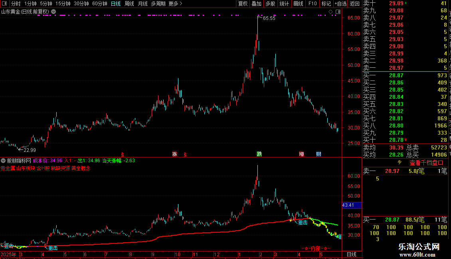Click the 稀缺资源 tag
Screen dimensions: 451x259
pyautogui.click(x=60, y=168)
